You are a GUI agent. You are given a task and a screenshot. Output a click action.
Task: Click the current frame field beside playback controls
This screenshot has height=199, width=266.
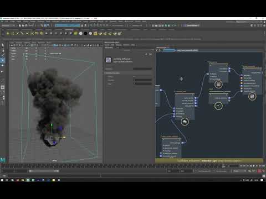tap(232, 166)
